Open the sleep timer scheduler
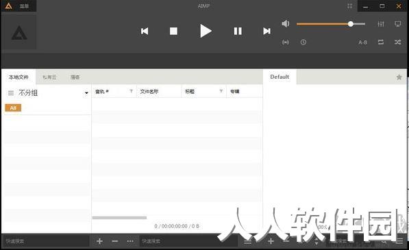The height and width of the screenshot is (250, 409). [x=303, y=42]
